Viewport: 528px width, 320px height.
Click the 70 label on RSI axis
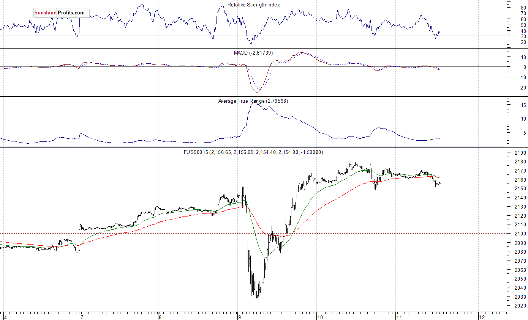point(523,14)
